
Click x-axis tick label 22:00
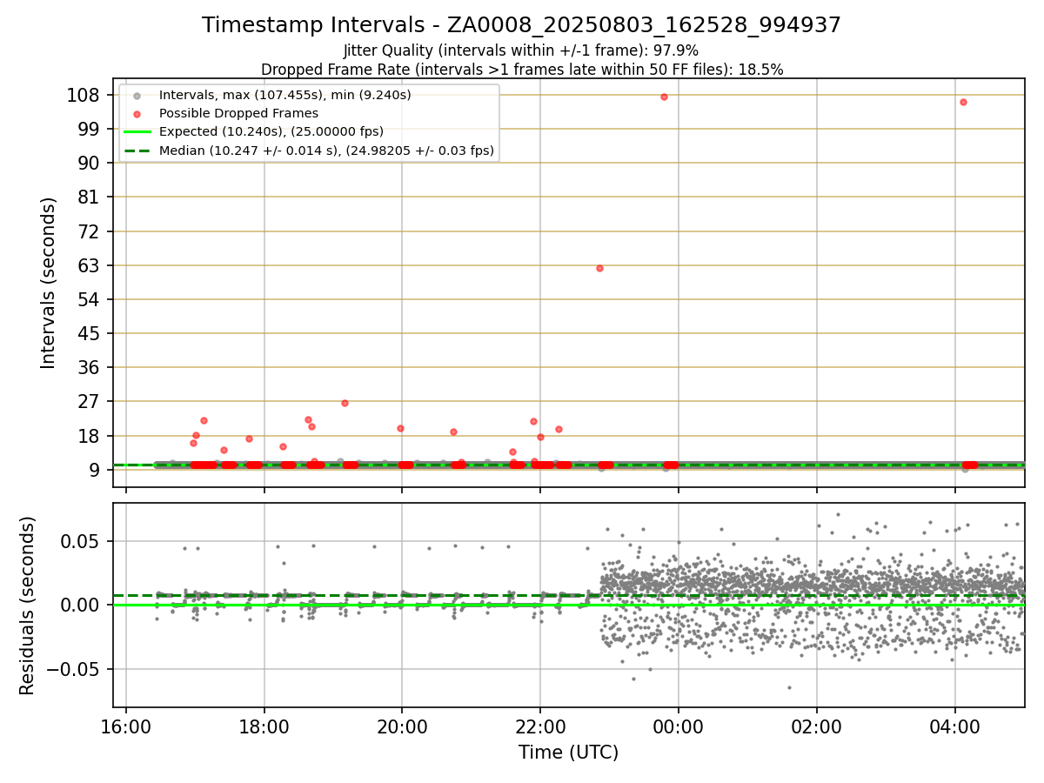click(540, 726)
